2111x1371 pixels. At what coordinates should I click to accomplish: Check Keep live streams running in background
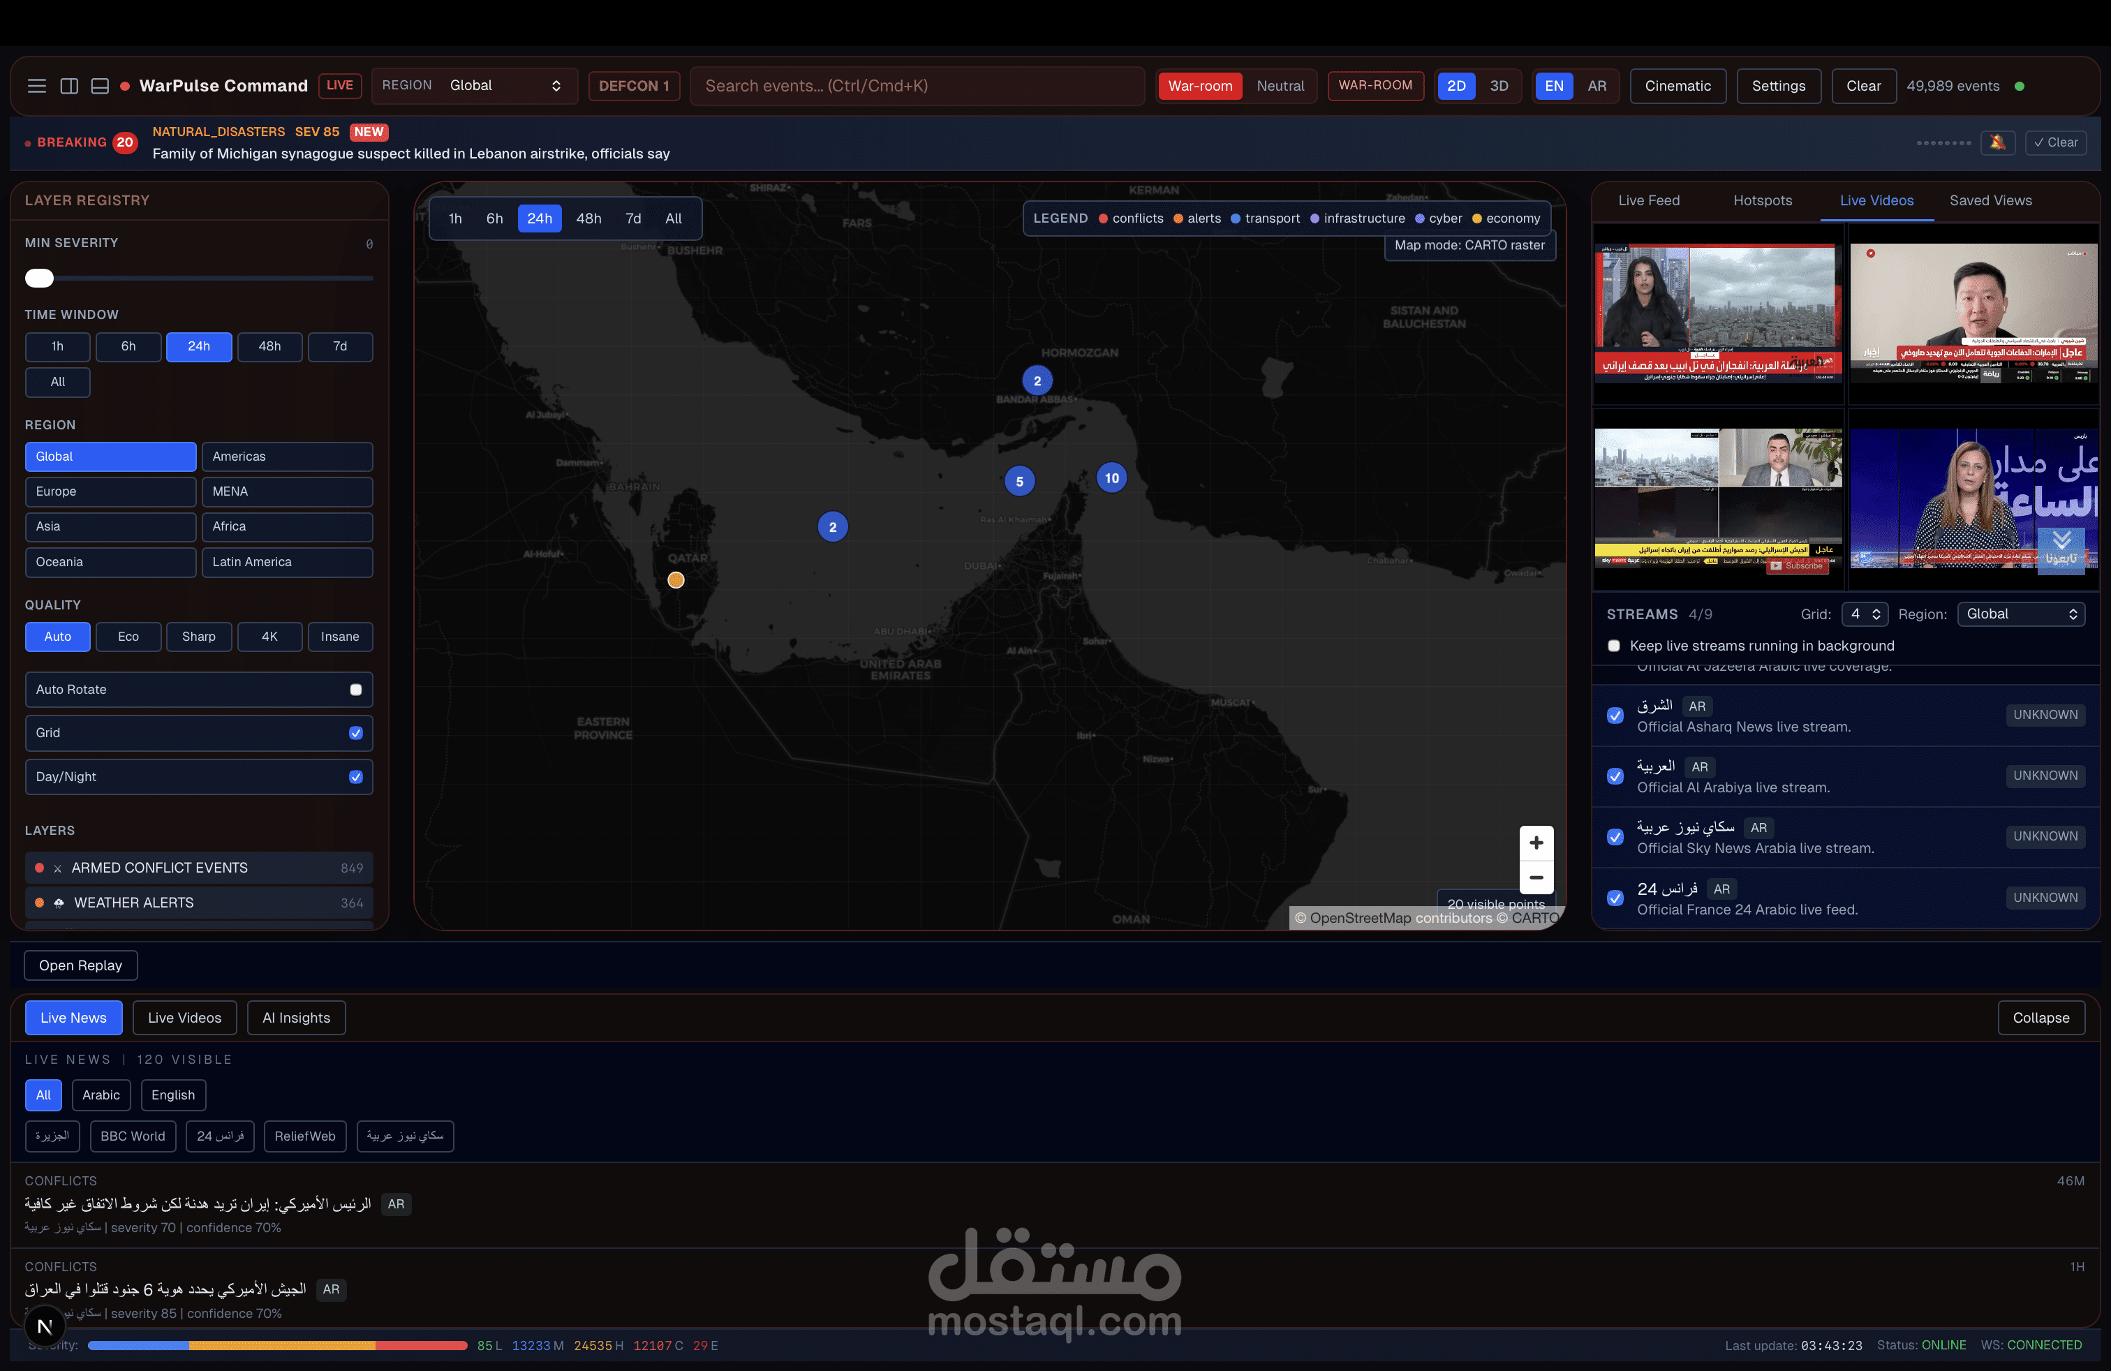pos(1614,646)
